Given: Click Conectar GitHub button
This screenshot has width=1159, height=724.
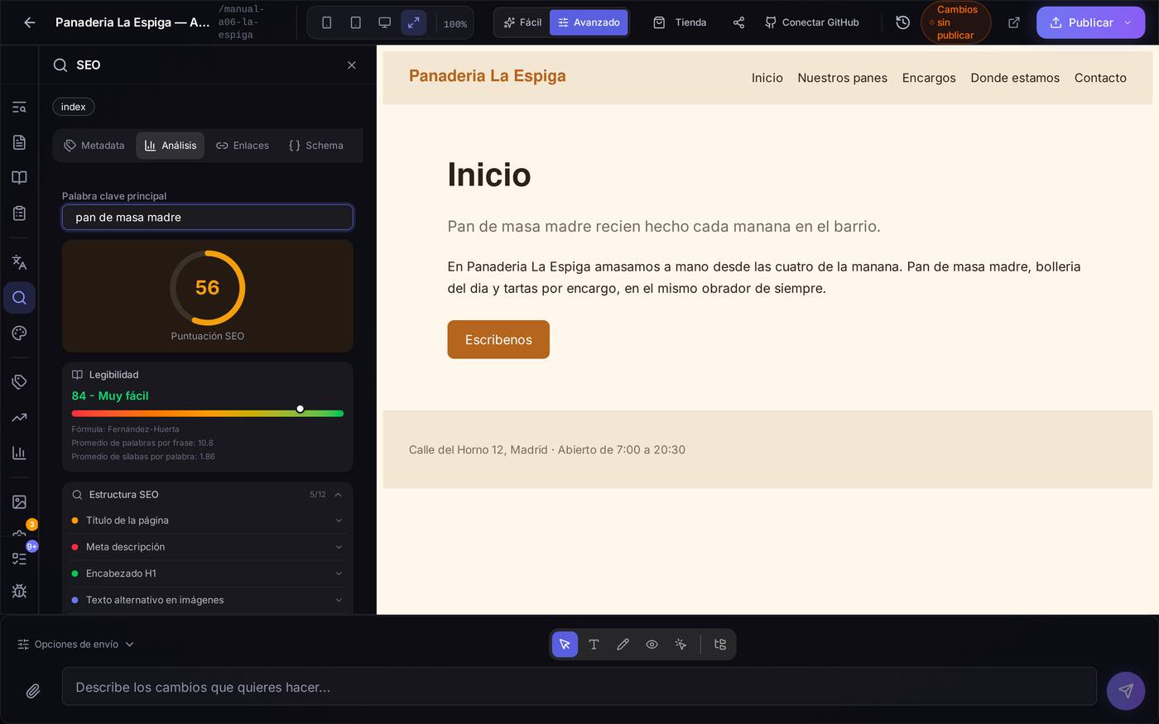Looking at the screenshot, I should click(x=811, y=22).
